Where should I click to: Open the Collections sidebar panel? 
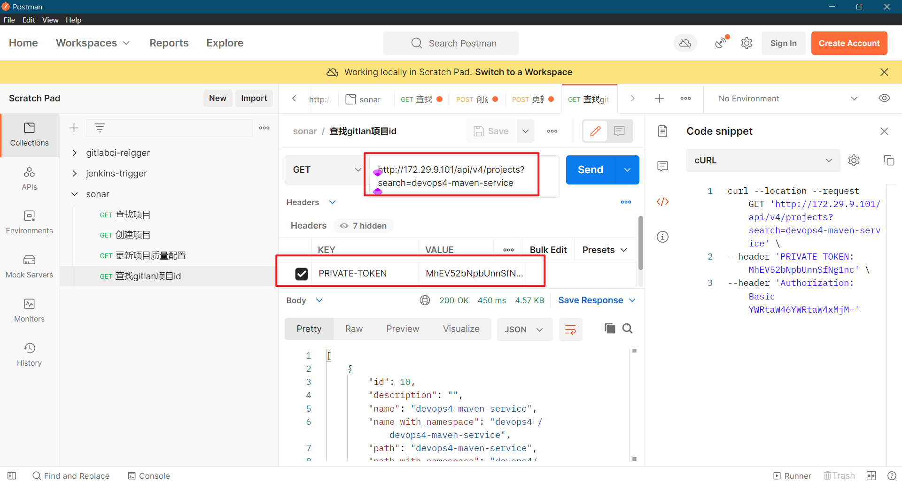tap(29, 135)
